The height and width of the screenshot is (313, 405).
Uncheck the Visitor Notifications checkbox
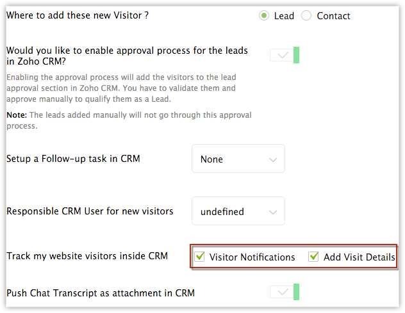pyautogui.click(x=200, y=257)
